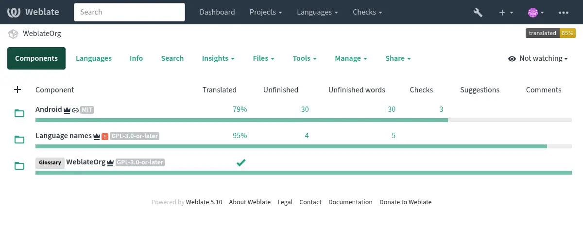
Task: Select the Components tab
Action: [36, 58]
